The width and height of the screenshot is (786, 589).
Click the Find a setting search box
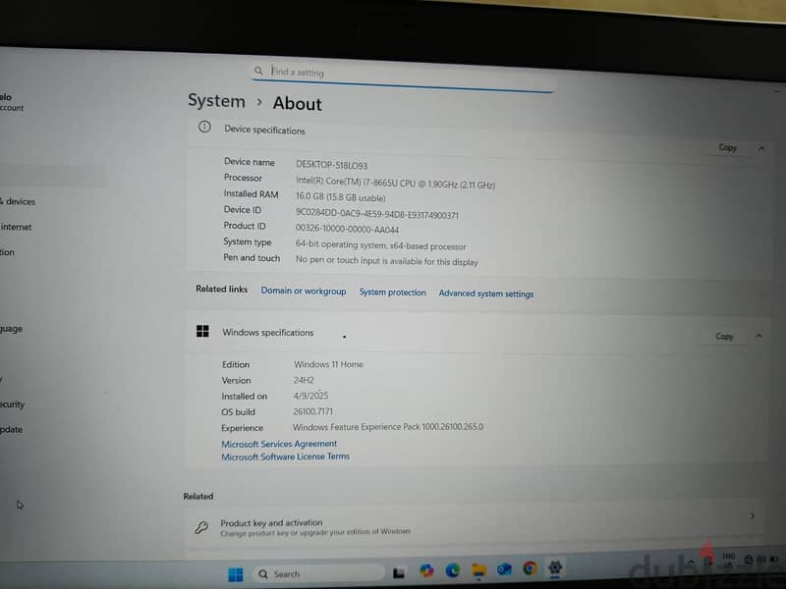pyautogui.click(x=404, y=78)
